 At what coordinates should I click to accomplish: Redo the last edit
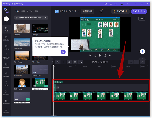[64, 62]
